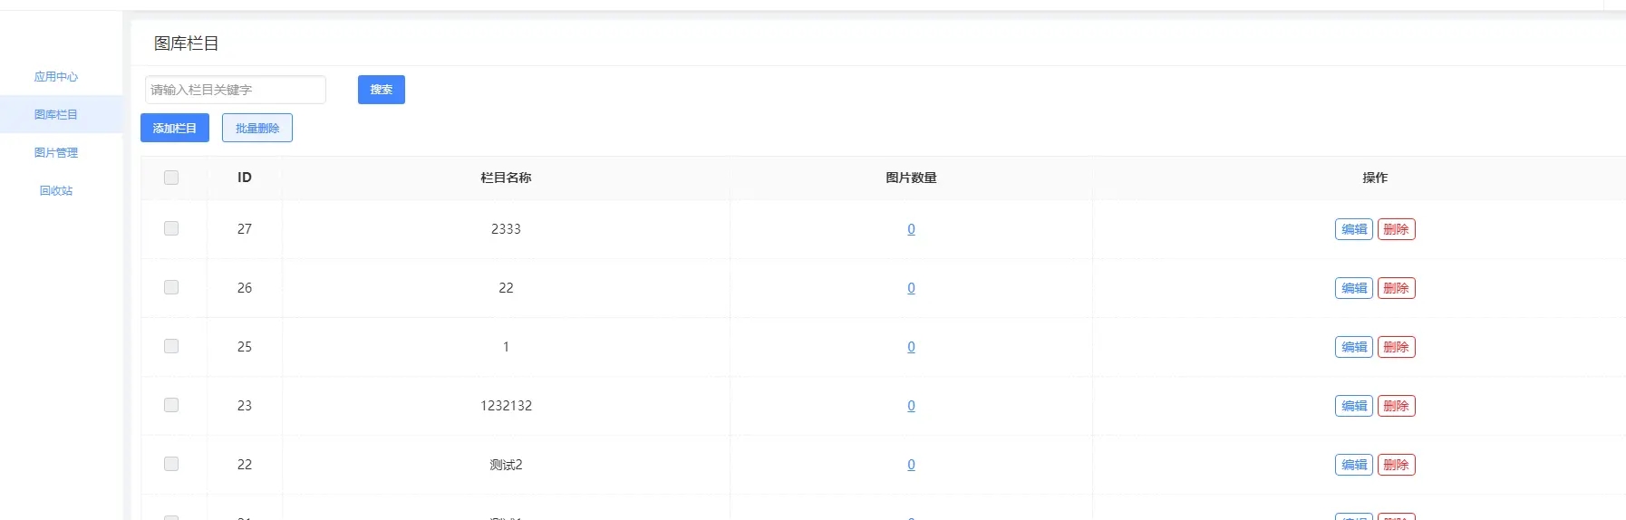The width and height of the screenshot is (1626, 520).
Task: Open image count link for column 2333
Action: click(x=911, y=229)
